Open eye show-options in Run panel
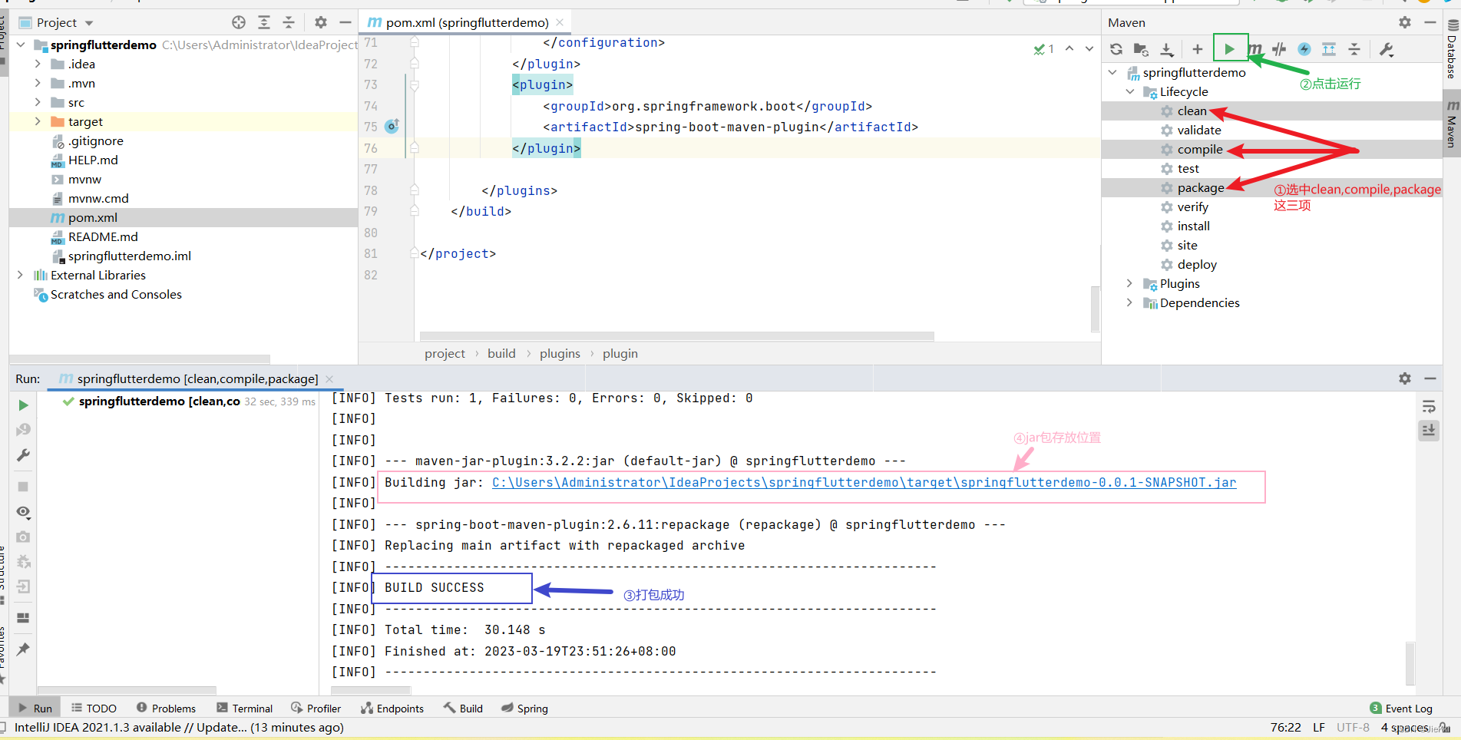 [23, 512]
